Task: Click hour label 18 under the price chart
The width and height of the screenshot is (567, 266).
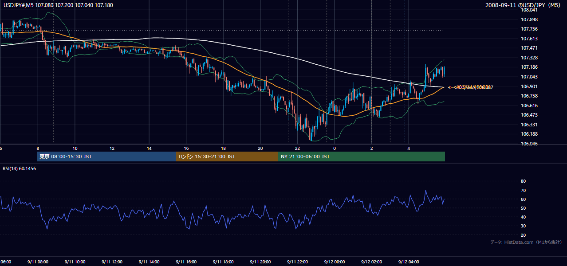Action: pyautogui.click(x=223, y=149)
